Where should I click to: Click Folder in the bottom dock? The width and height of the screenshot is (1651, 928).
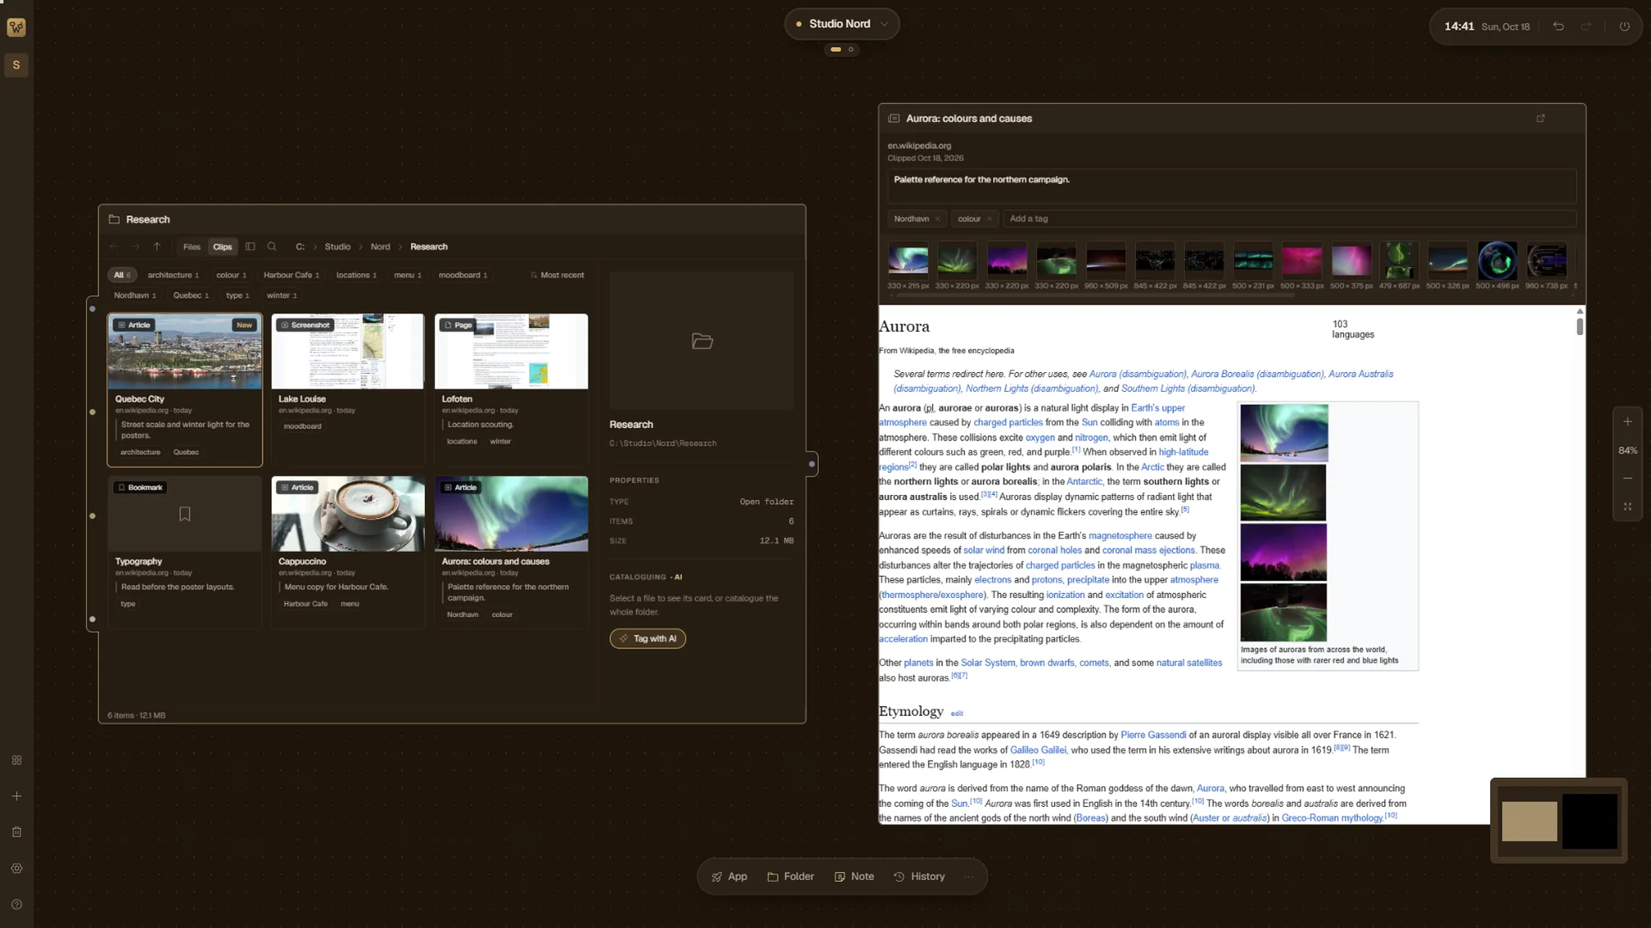[x=791, y=877]
